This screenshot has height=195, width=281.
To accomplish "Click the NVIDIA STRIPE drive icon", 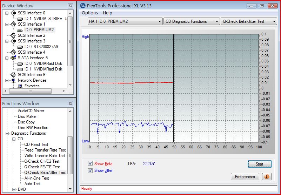I will click(20, 19).
